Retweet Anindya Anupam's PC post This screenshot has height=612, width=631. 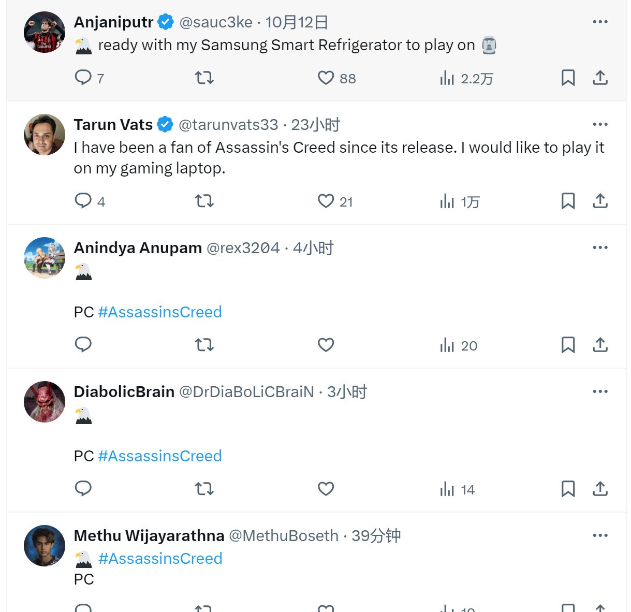coord(204,345)
